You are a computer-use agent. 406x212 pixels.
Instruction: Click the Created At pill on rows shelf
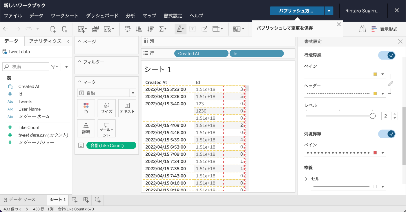point(201,54)
